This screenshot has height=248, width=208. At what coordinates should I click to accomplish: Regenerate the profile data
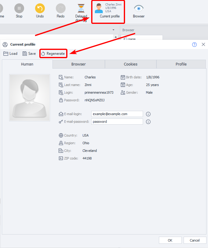point(53,54)
